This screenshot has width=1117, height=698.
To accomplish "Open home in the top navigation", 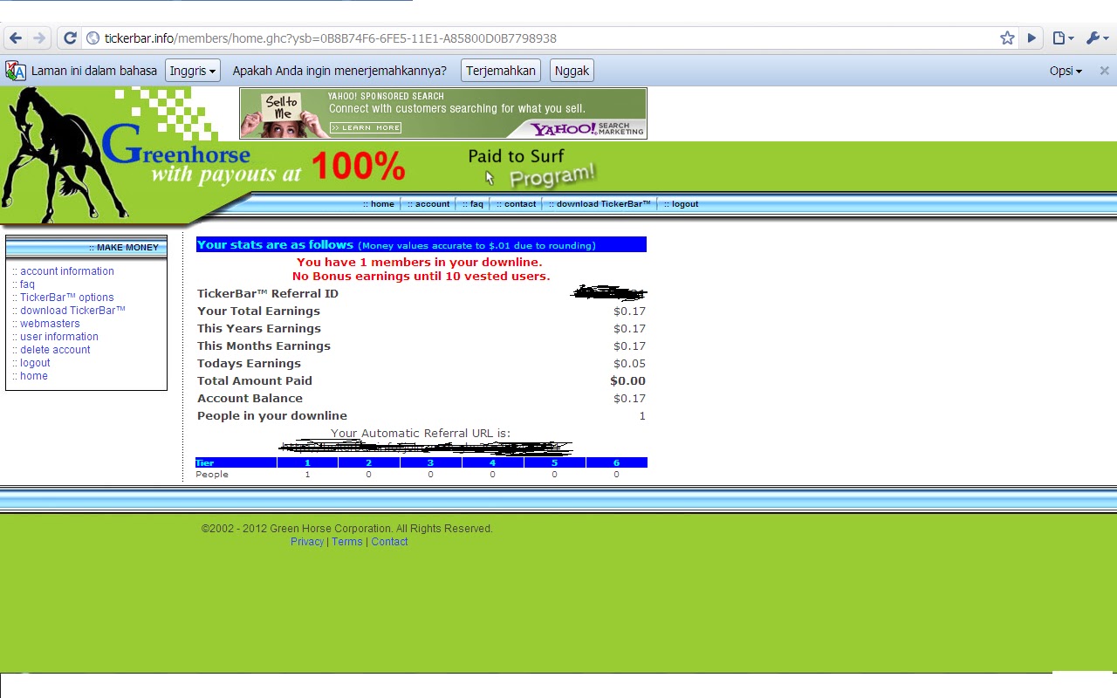I will pyautogui.click(x=379, y=204).
